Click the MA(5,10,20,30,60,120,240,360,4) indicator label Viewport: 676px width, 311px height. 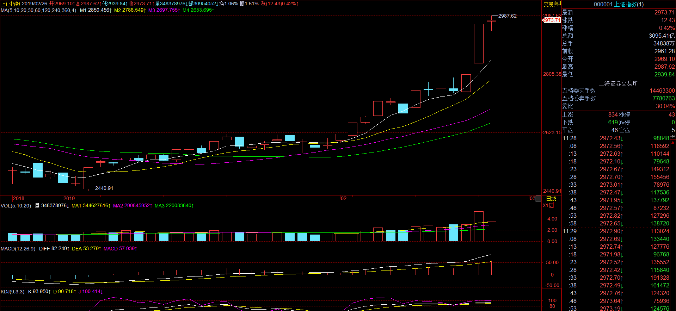click(38, 10)
